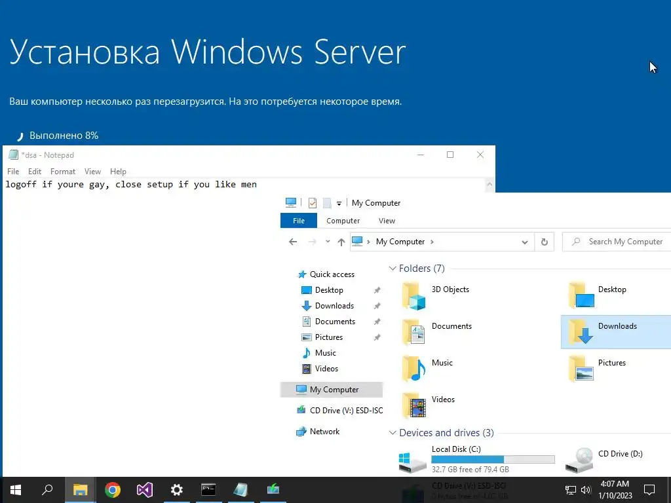Switch to Command Prompt on taskbar

coord(208,490)
